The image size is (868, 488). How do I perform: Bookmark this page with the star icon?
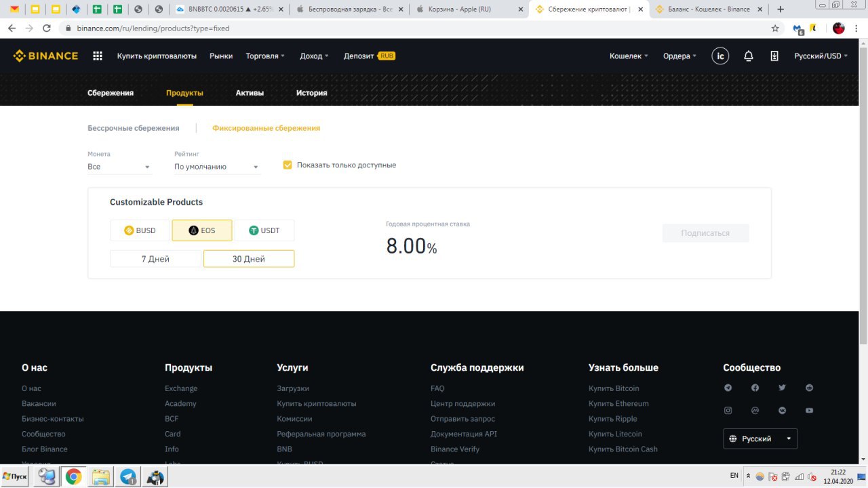pos(775,28)
